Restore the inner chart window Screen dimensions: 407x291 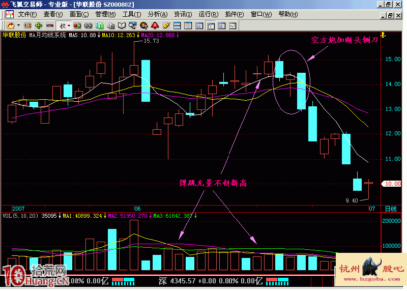coord(390,16)
